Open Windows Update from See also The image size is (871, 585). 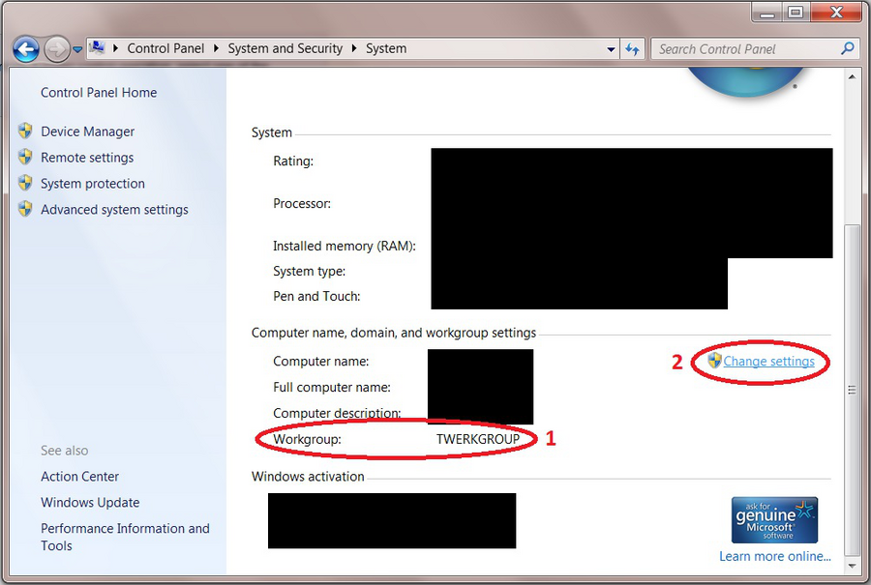click(x=90, y=503)
